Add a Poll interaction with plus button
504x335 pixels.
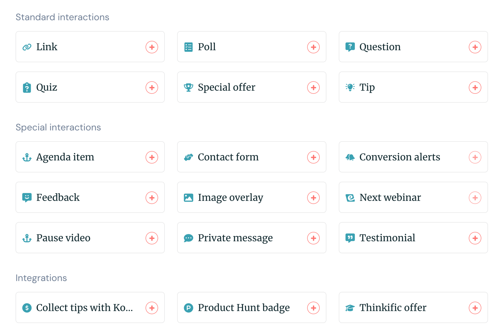[x=314, y=47]
